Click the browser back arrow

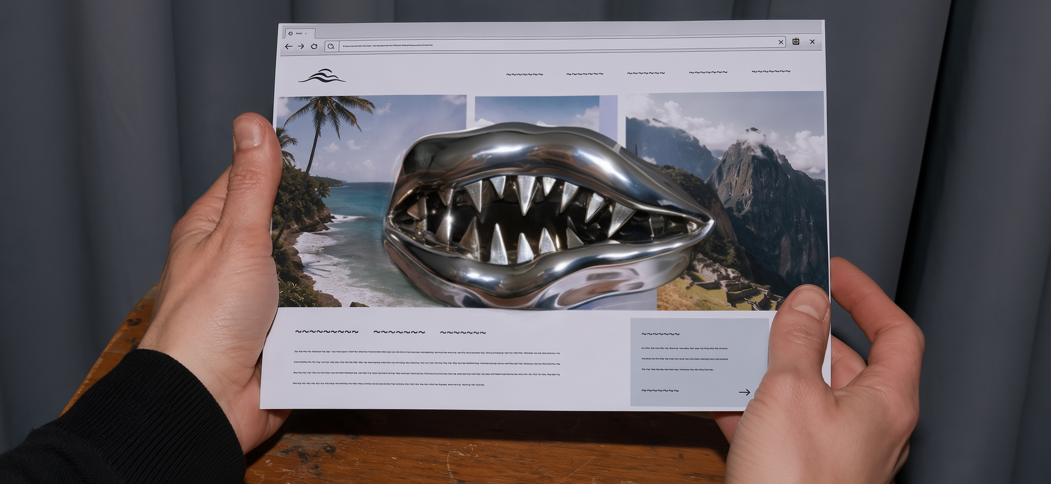coord(289,46)
